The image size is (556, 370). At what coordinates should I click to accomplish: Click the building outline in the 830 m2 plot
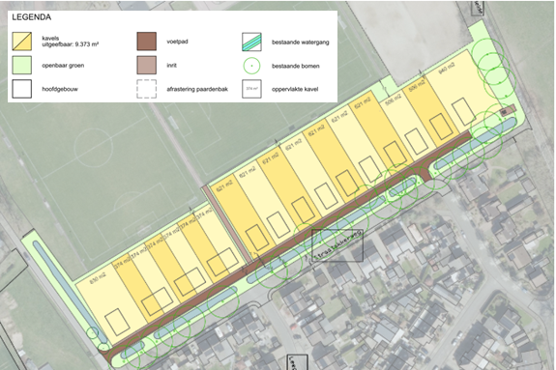118,322
